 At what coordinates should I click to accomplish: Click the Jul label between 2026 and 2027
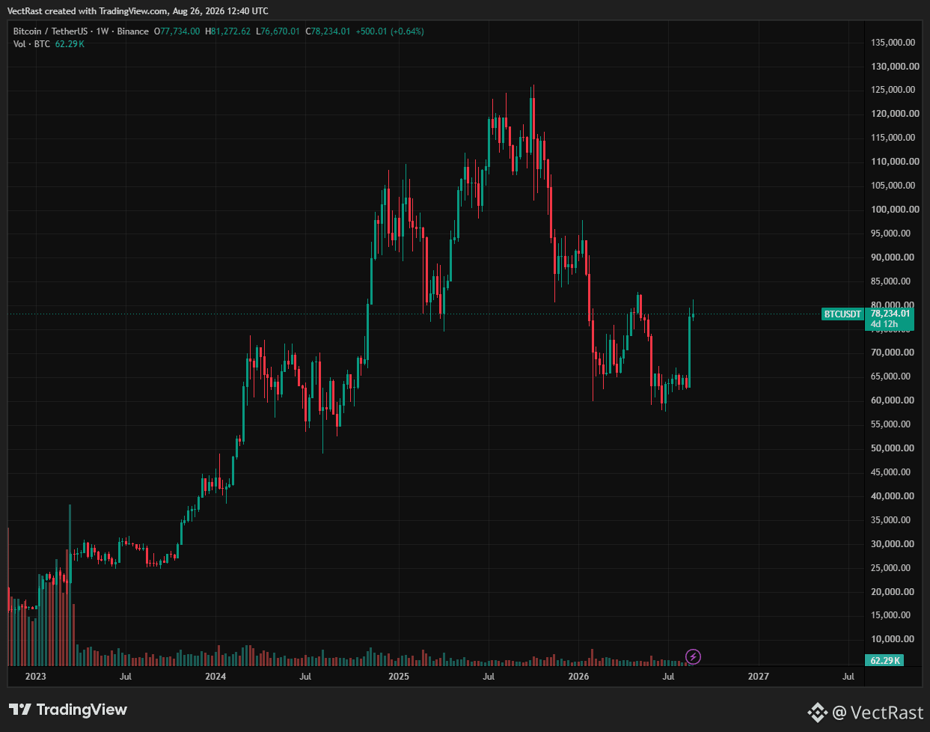pos(669,677)
